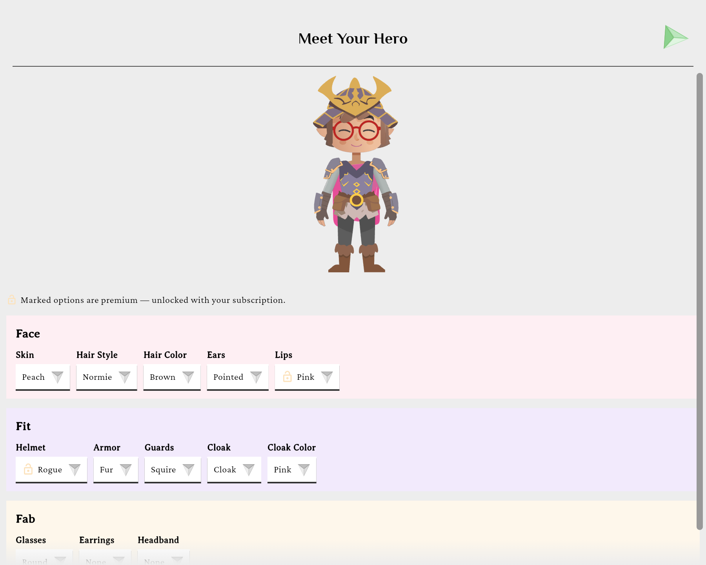This screenshot has height=565, width=706.
Task: Click the green next arrow icon
Action: point(676,37)
